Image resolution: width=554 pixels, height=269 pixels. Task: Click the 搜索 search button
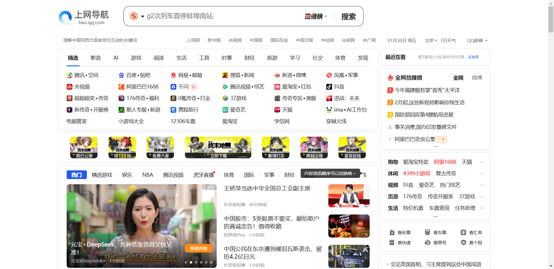(349, 16)
